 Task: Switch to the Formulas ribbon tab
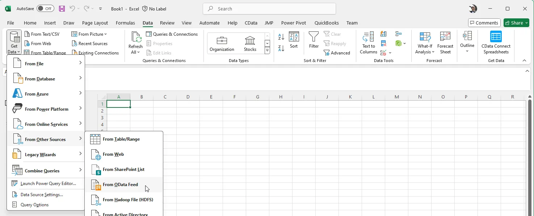click(x=125, y=23)
